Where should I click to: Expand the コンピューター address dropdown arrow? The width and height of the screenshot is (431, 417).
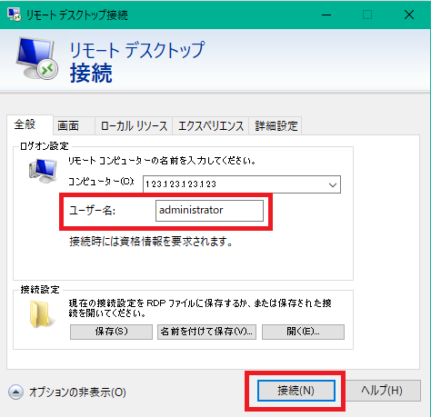pos(333,184)
